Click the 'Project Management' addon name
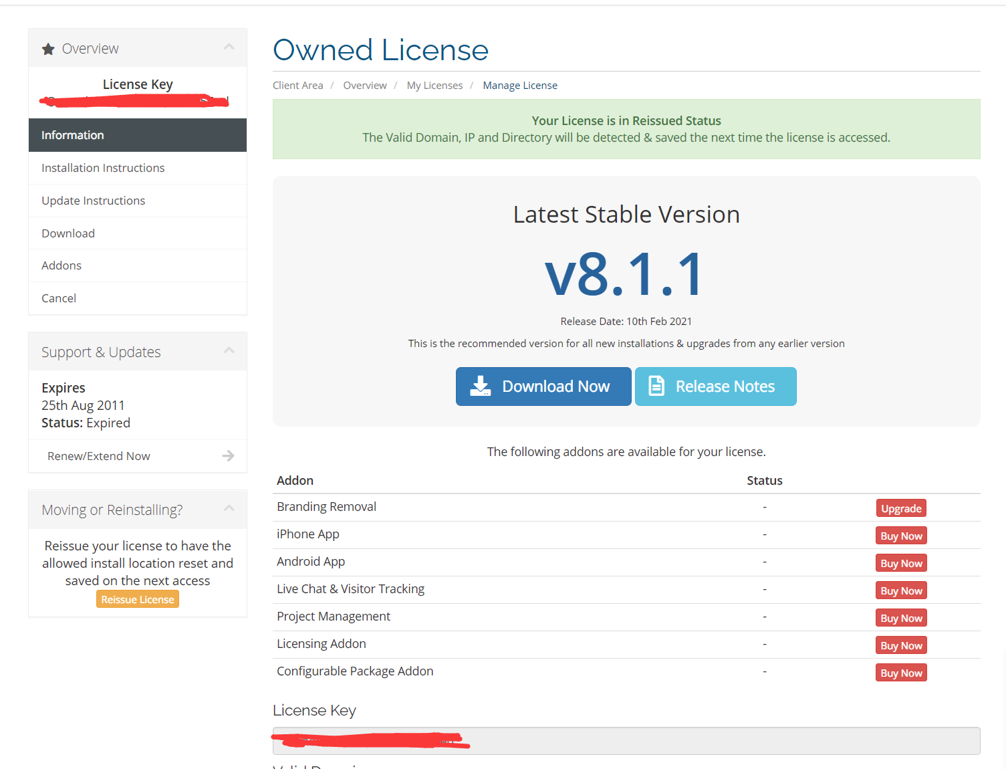 334,617
